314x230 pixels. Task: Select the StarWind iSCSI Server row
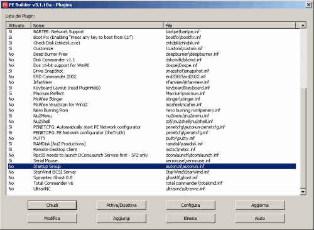tap(152, 172)
